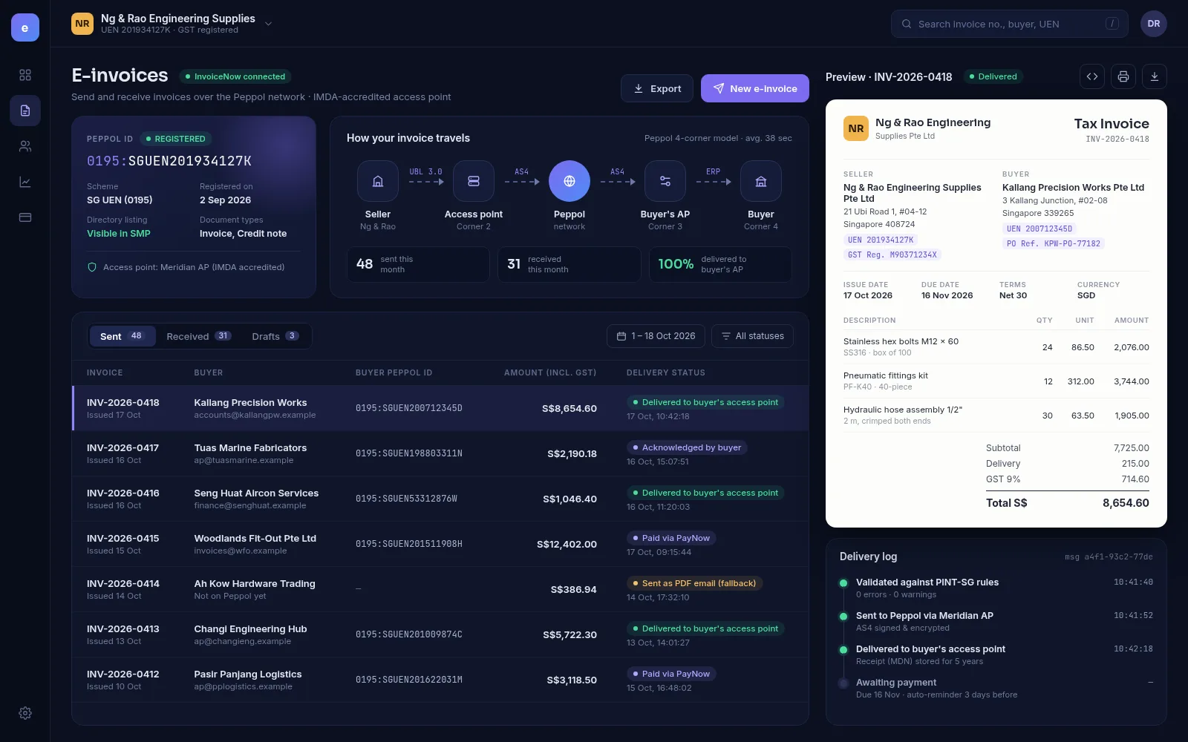Click the Delivered status badge in preview
The height and width of the screenshot is (742, 1188).
[x=993, y=76]
